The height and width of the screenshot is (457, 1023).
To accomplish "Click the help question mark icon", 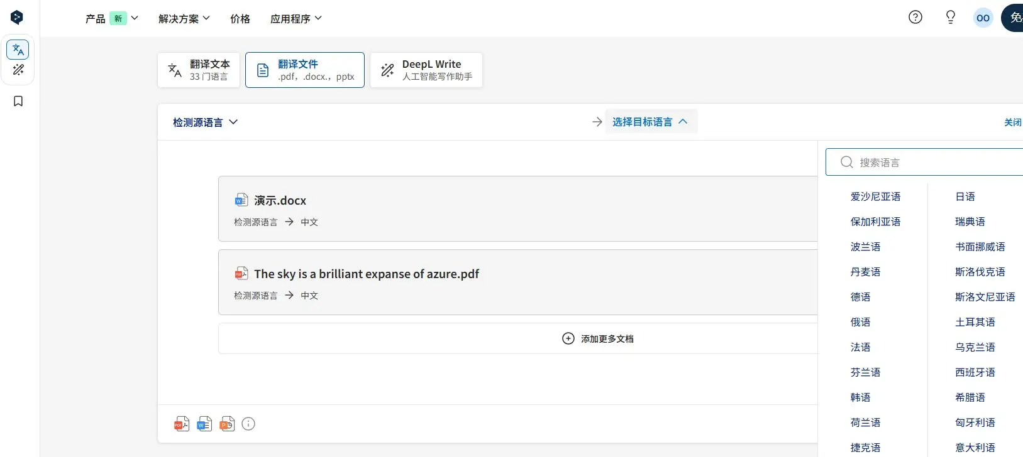I will click(915, 18).
